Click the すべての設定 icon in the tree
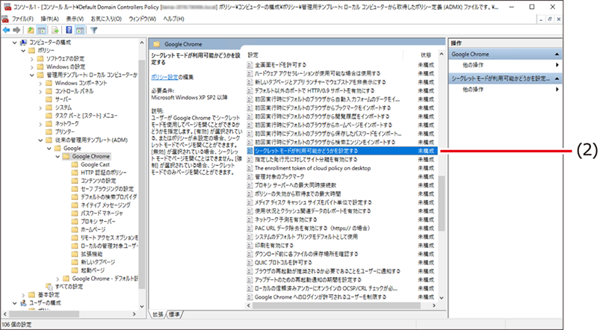The width and height of the screenshot is (600, 330). pyautogui.click(x=49, y=287)
